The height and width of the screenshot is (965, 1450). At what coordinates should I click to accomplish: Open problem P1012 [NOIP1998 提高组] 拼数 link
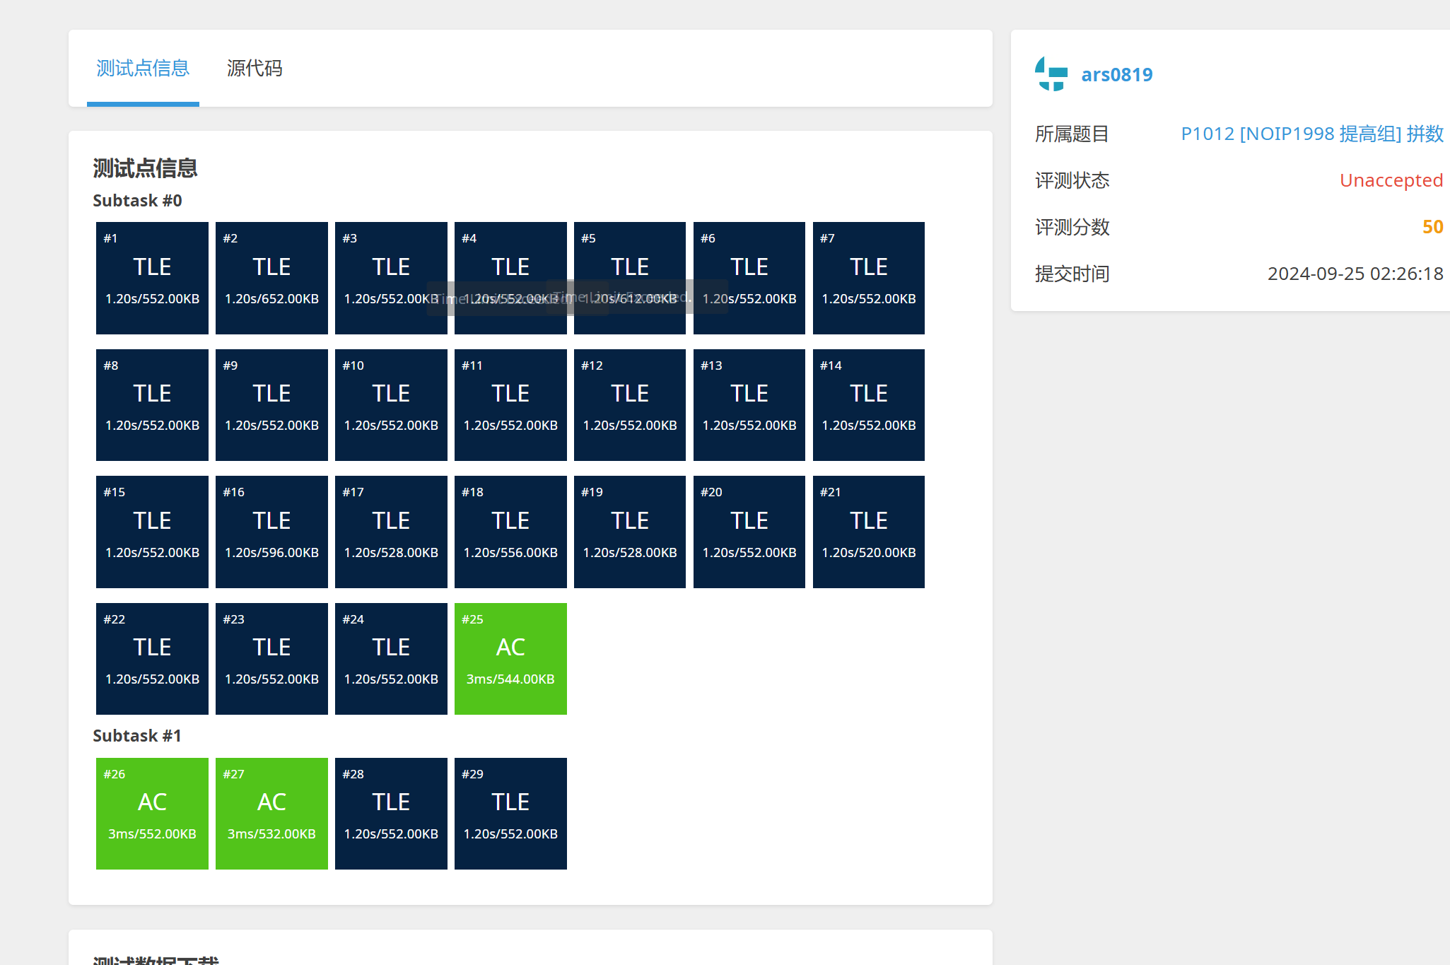tap(1311, 134)
